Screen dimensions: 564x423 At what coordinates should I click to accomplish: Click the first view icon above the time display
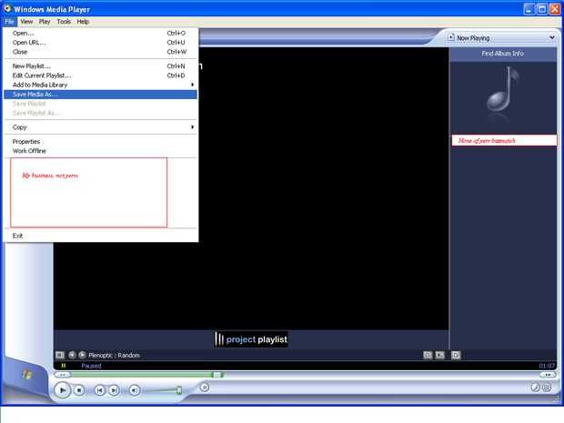tap(428, 355)
